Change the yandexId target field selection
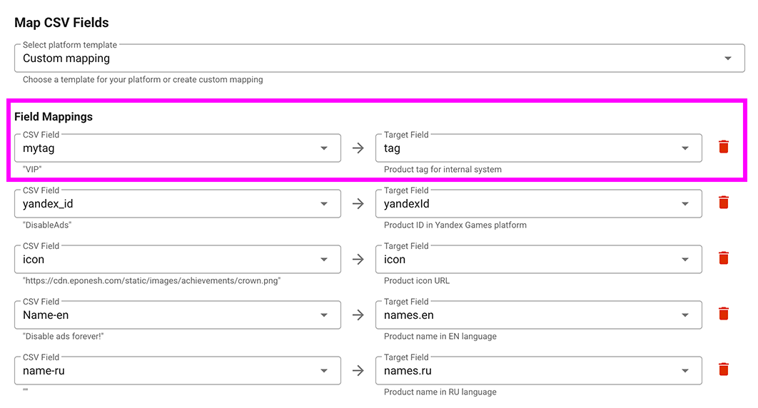This screenshot has width=758, height=408. pos(538,204)
